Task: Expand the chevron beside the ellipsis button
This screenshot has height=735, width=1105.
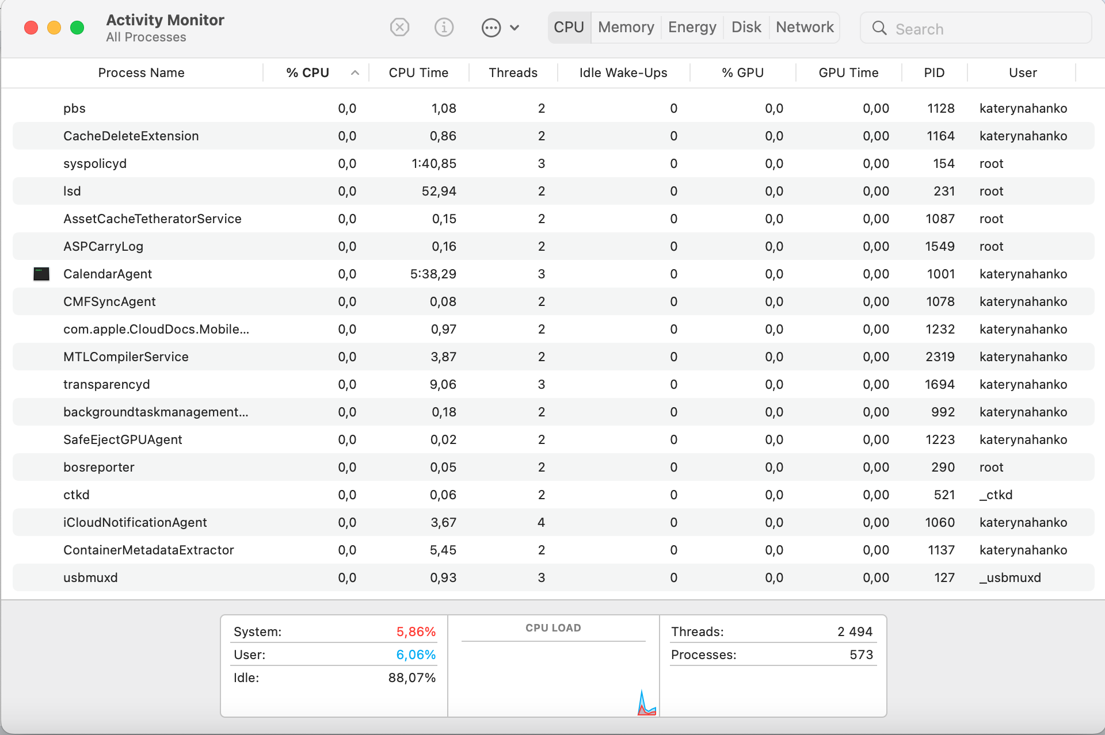Action: [x=515, y=28]
